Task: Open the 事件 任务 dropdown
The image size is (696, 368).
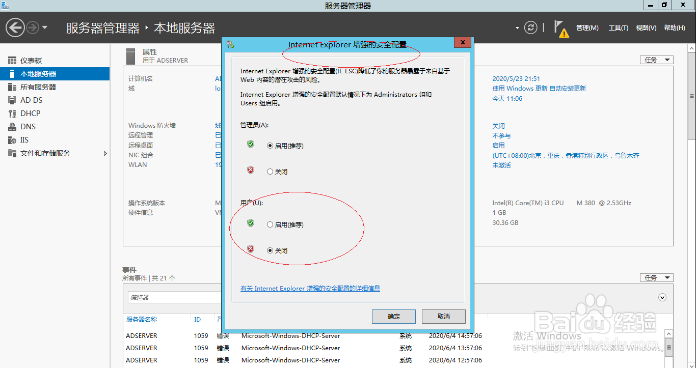Action: [x=657, y=278]
